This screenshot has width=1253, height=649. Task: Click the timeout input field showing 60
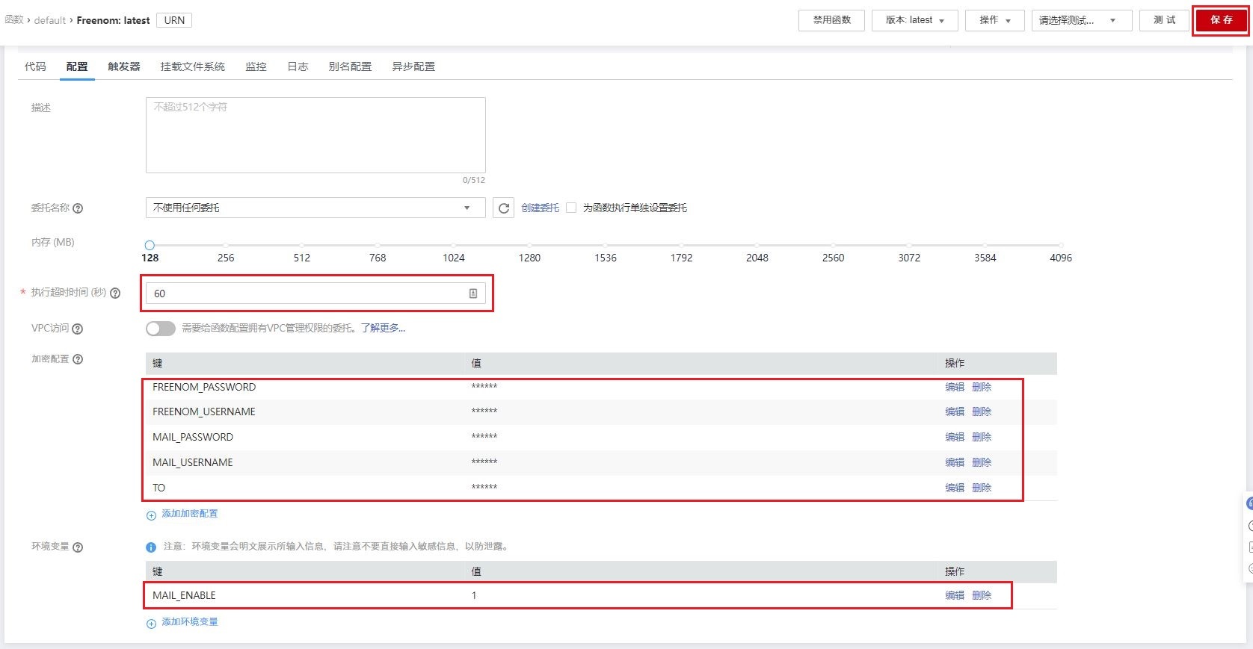(x=315, y=294)
